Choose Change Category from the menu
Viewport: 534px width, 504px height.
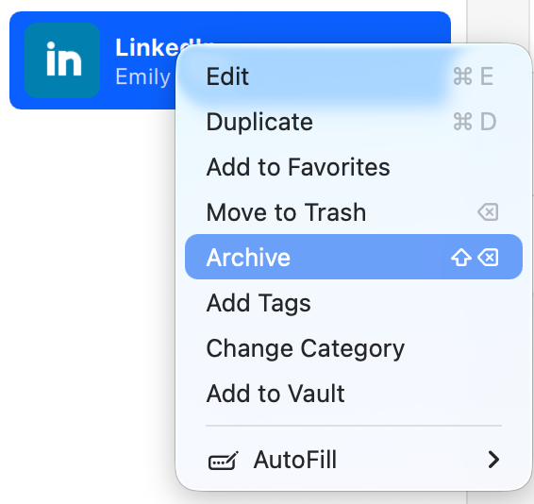[354, 348]
